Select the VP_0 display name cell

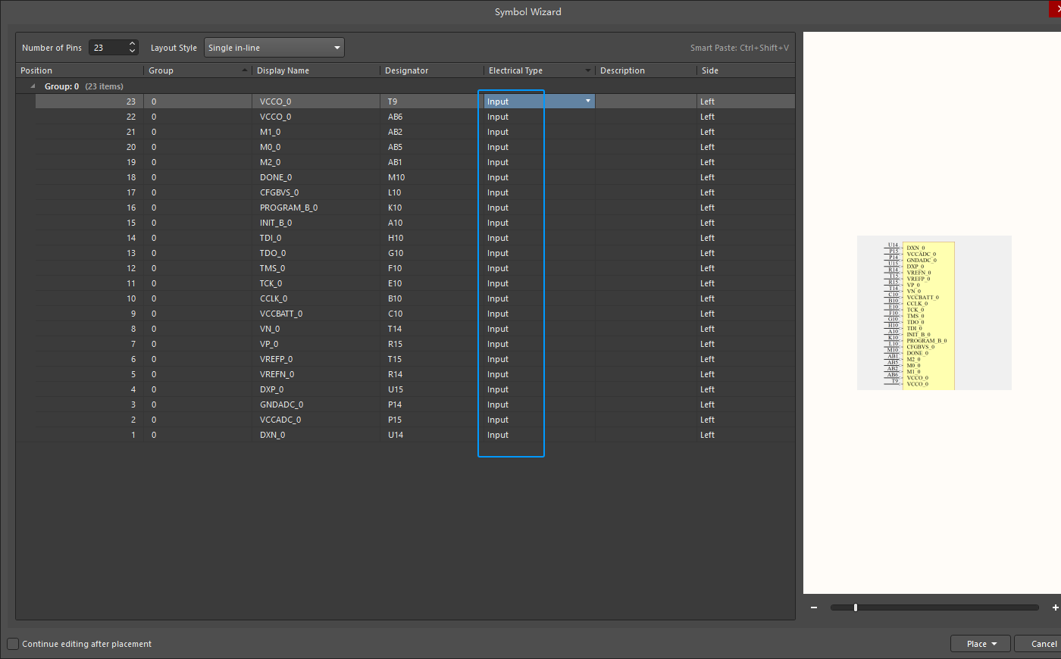click(x=316, y=344)
